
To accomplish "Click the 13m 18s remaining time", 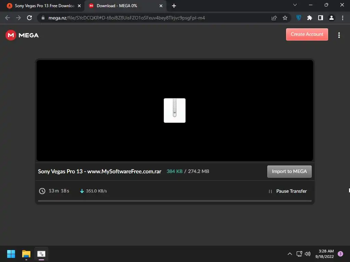I will click(x=59, y=191).
